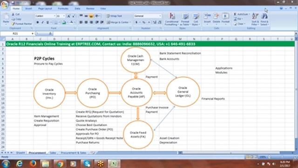Click the Fill Color bucket swatch
Viewport: 298px width, 168px height.
click(x=64, y=22)
